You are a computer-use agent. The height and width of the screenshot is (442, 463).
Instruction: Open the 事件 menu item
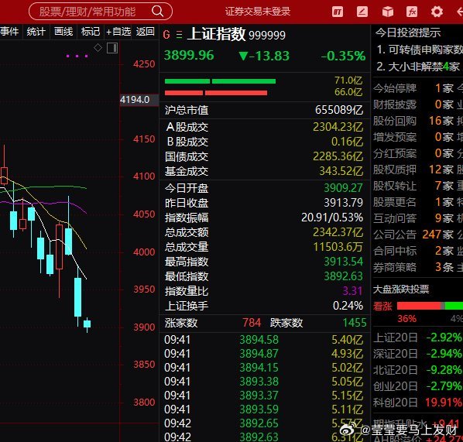click(x=9, y=31)
